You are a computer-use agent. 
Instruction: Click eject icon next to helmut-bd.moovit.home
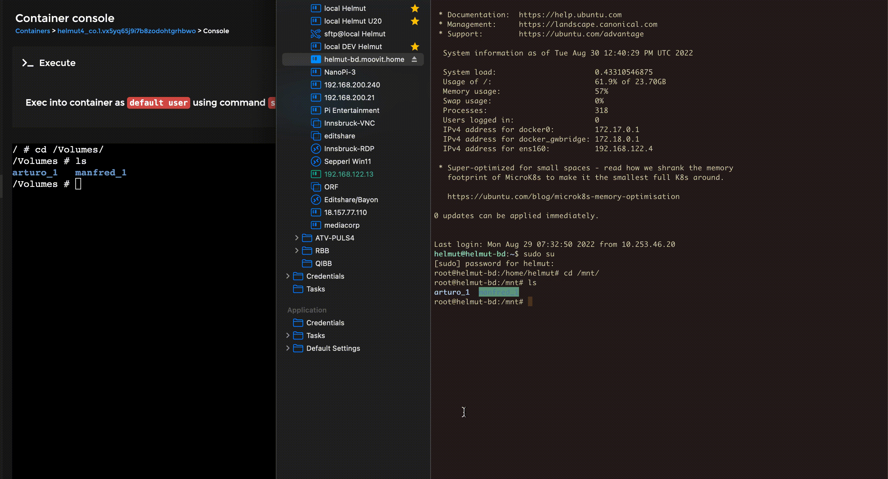pos(414,59)
